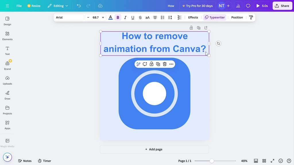The image size is (294, 165).
Task: Click the delete trash icon in floating toolbar
Action: point(165,64)
